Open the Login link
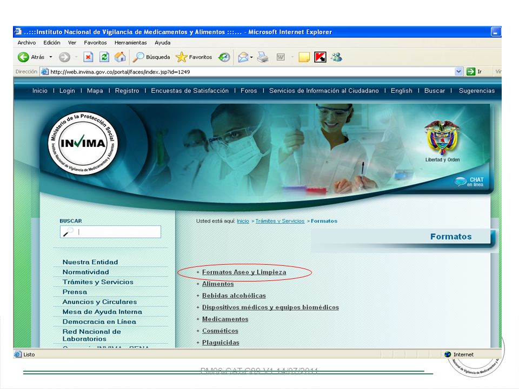 pyautogui.click(x=67, y=91)
